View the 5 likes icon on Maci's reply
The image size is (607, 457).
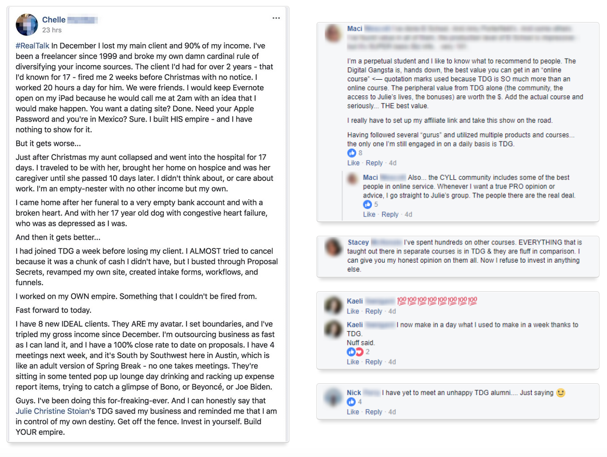pyautogui.click(x=367, y=204)
